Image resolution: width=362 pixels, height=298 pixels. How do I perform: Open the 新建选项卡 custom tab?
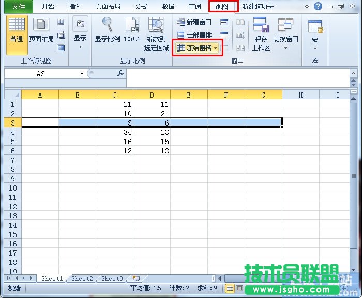point(258,7)
